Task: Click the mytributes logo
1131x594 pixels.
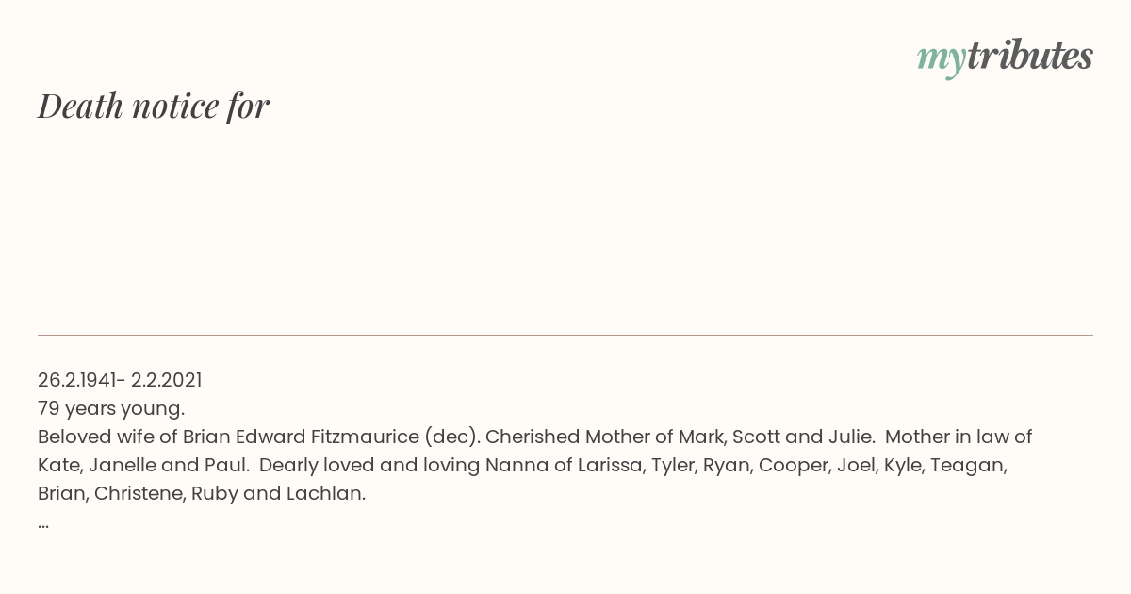Action: pos(1005,57)
